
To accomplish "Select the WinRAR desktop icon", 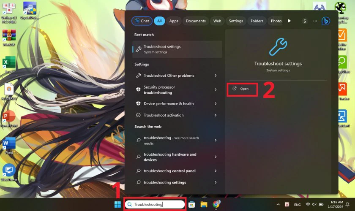I will (9, 38).
